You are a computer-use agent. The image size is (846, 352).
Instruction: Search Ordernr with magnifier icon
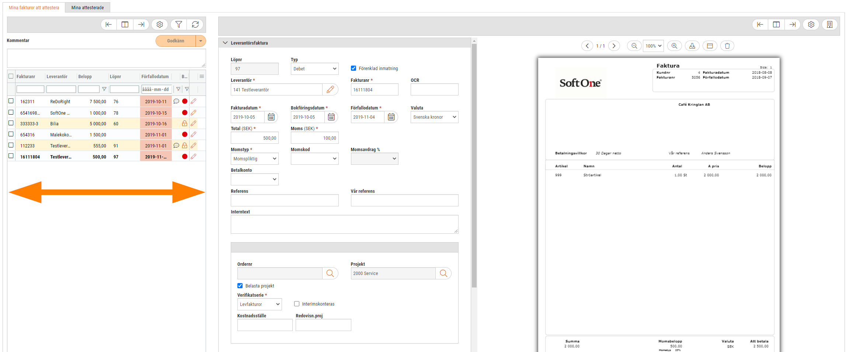(x=330, y=273)
